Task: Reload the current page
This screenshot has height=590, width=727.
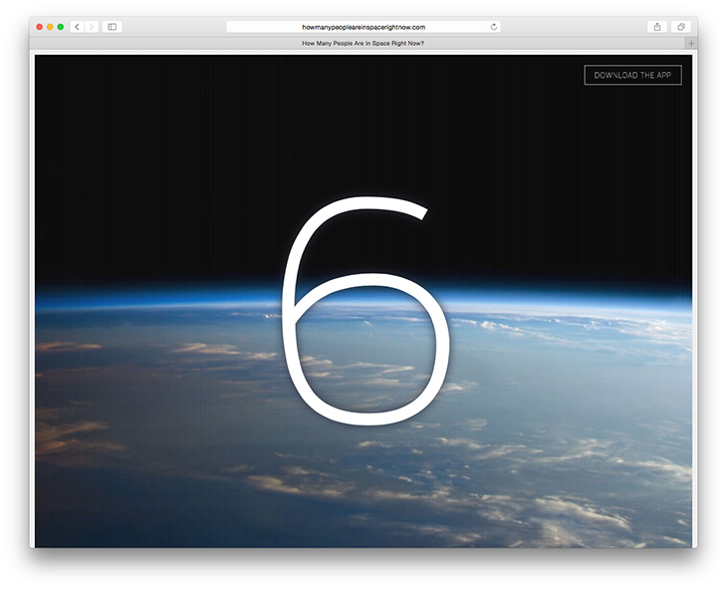Action: coord(494,27)
